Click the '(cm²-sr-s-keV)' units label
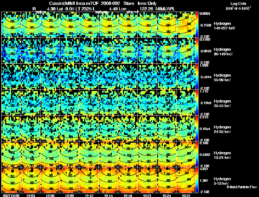This screenshot has width=259, height=197. point(238,8)
